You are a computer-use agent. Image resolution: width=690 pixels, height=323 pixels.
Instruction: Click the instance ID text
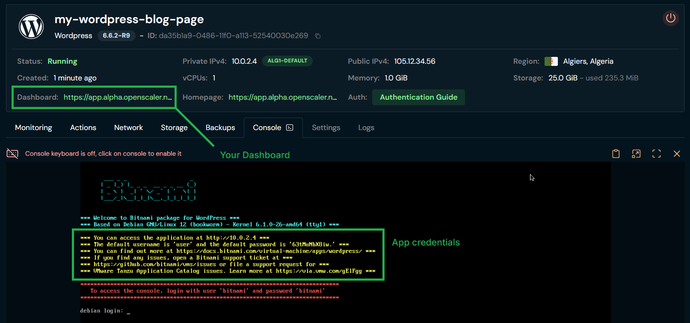(234, 36)
